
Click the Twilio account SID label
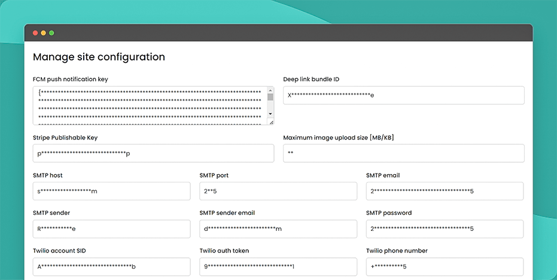click(x=59, y=251)
